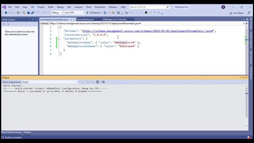Open Live Share session

[x=237, y=13]
